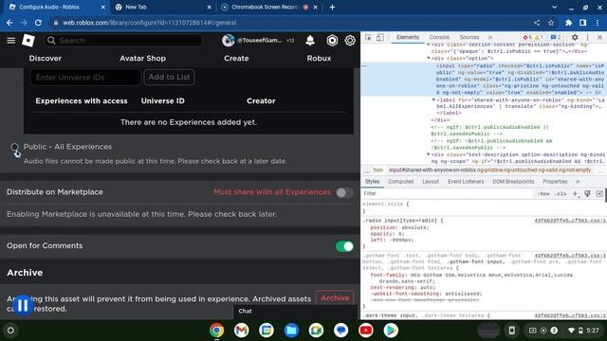Open the Robux page link

click(319, 59)
